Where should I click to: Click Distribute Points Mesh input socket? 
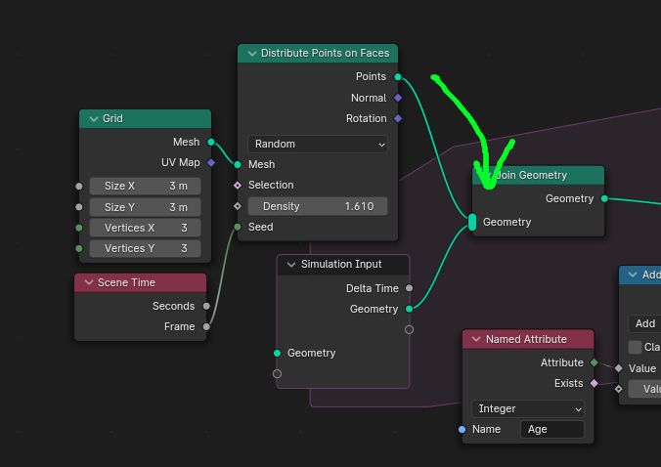238,165
